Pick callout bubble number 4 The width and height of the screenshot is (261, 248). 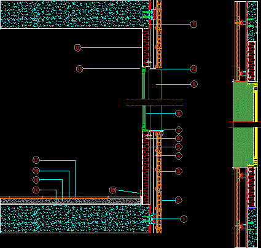pyautogui.click(x=179, y=156)
